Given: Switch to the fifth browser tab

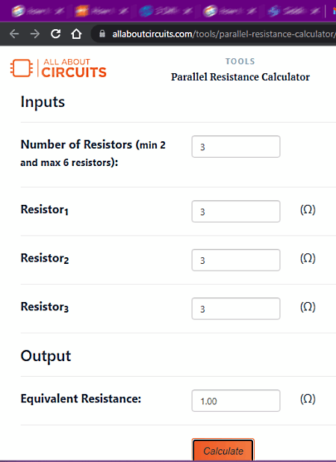Looking at the screenshot, I should pyautogui.click(x=294, y=11).
